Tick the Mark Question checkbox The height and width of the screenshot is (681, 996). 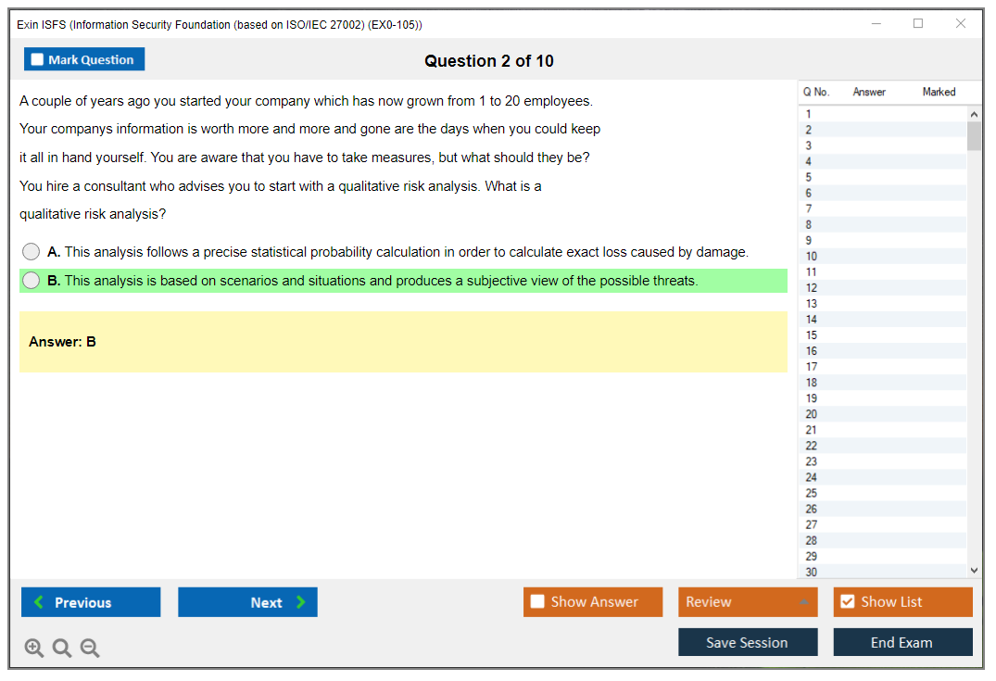(38, 60)
